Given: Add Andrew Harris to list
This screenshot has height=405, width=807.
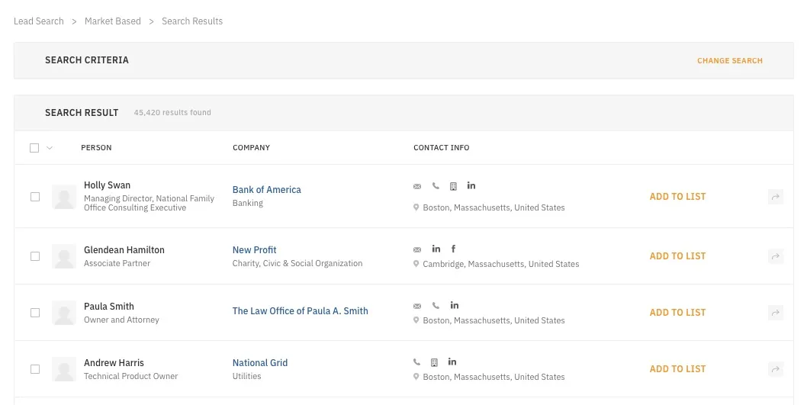Looking at the screenshot, I should tap(677, 369).
